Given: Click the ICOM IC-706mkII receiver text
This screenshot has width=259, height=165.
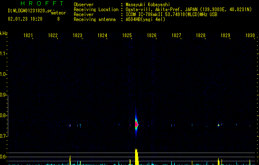Looking at the screenshot, I should pyautogui.click(x=171, y=14).
